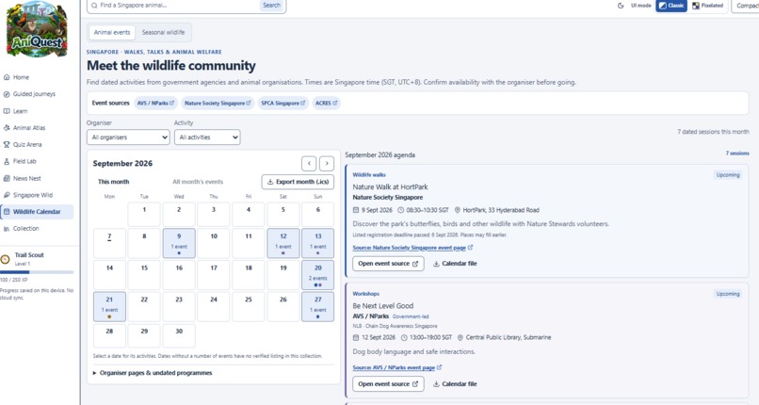Click the Nature Walk at HortPark title
Image resolution: width=759 pixels, height=405 pixels.
tap(390, 186)
